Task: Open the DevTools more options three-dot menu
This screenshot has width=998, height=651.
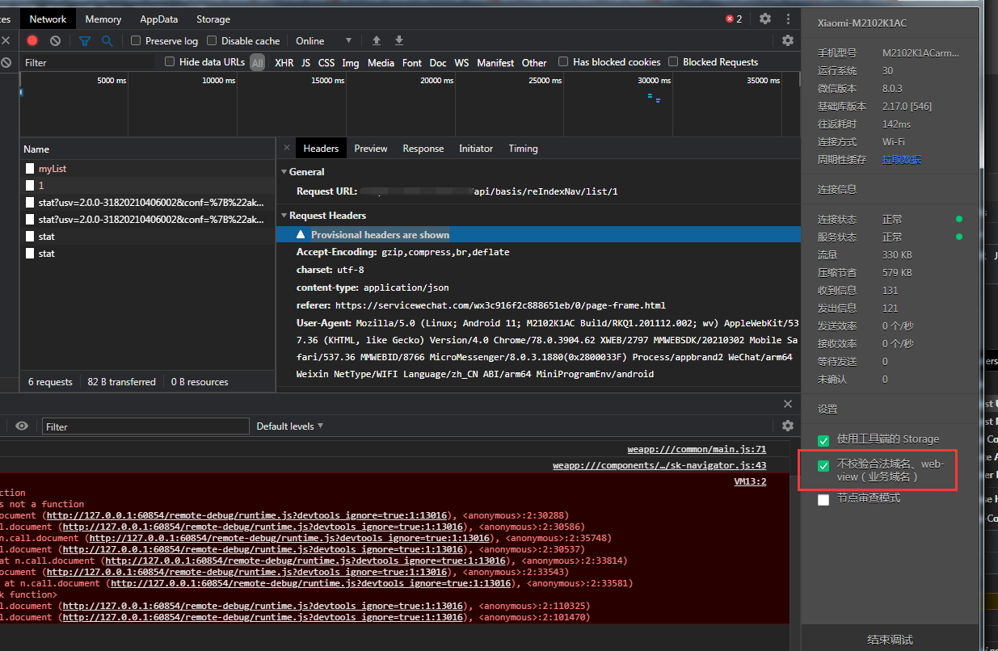Action: click(x=788, y=19)
